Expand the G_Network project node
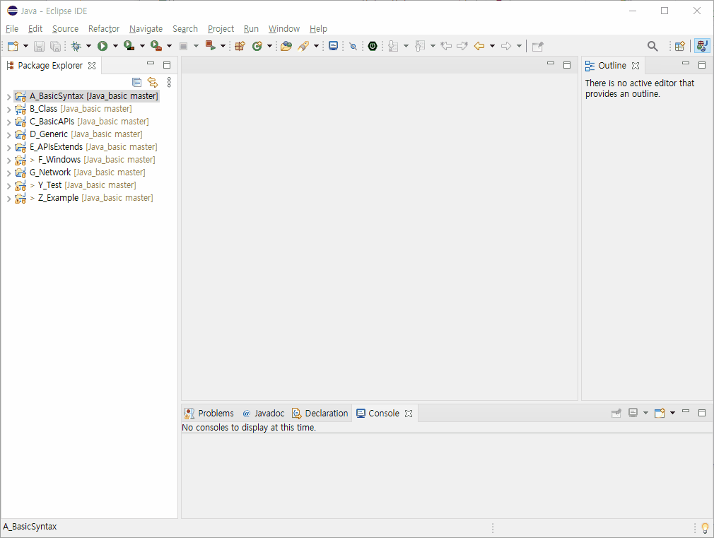The width and height of the screenshot is (714, 538). pyautogui.click(x=8, y=173)
